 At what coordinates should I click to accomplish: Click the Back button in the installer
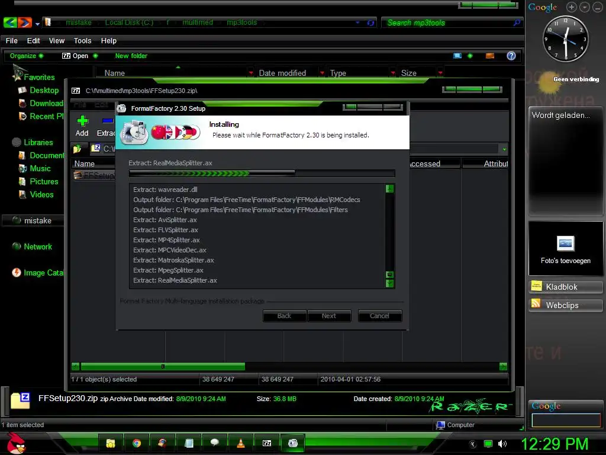pyautogui.click(x=284, y=316)
